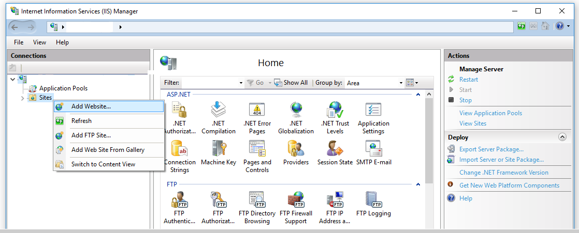
Task: Open the toolbar Help dropdown arrow
Action: (569, 26)
